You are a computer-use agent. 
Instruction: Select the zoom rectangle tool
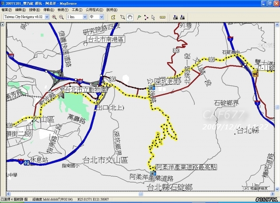tap(122, 17)
